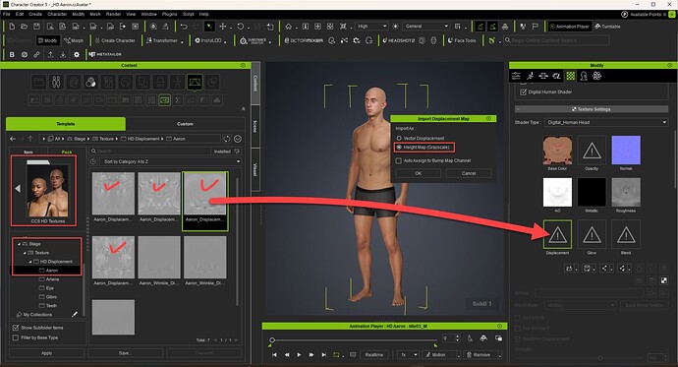Start the Turntable
The width and height of the screenshot is (678, 367).
pyautogui.click(x=607, y=27)
